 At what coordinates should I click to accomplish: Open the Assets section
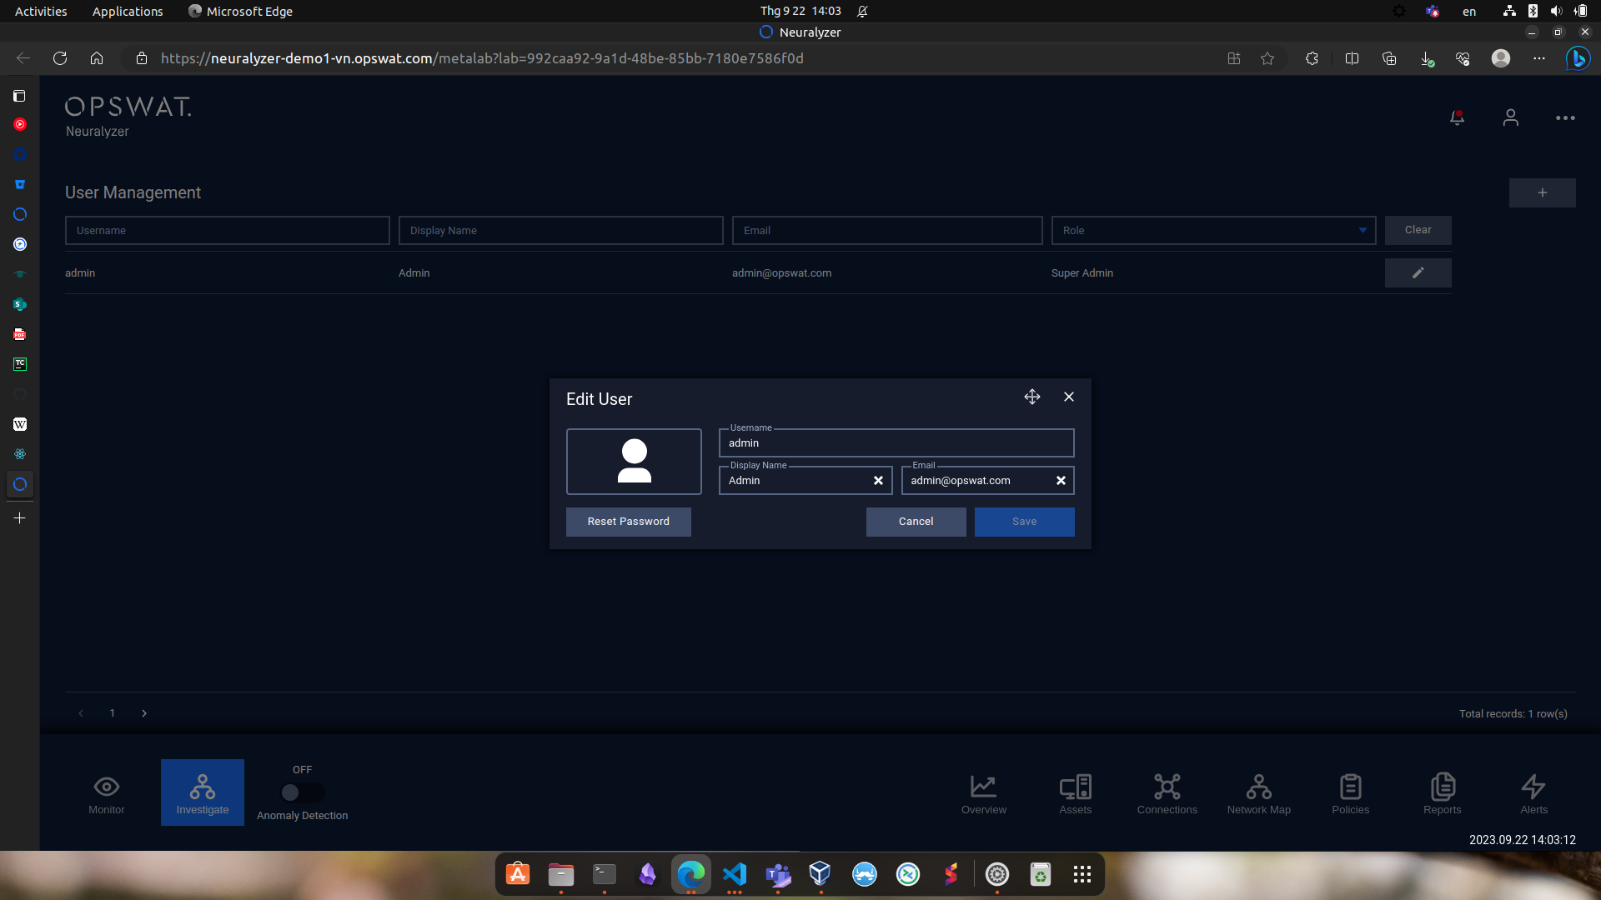click(1076, 794)
